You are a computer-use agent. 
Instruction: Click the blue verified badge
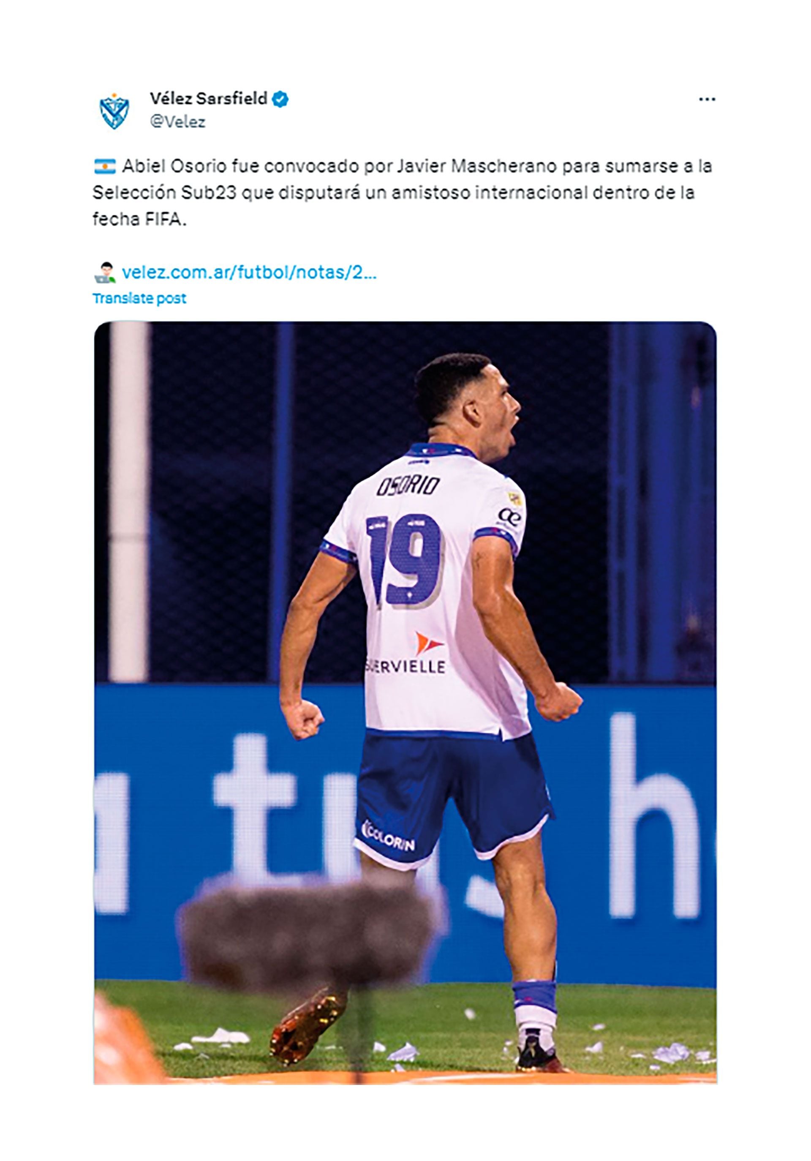coord(280,99)
